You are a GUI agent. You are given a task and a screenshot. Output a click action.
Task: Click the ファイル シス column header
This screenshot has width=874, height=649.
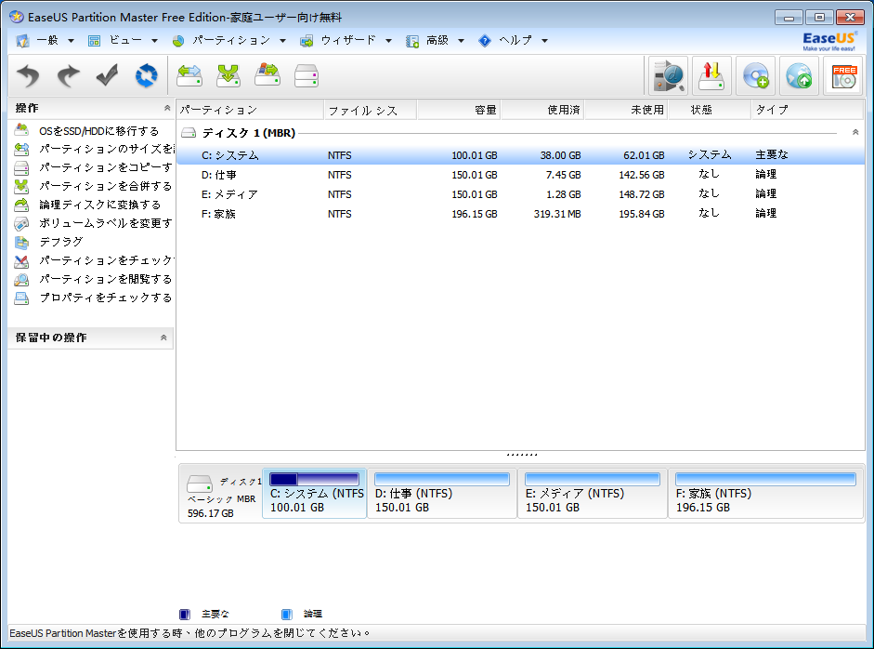(x=370, y=110)
